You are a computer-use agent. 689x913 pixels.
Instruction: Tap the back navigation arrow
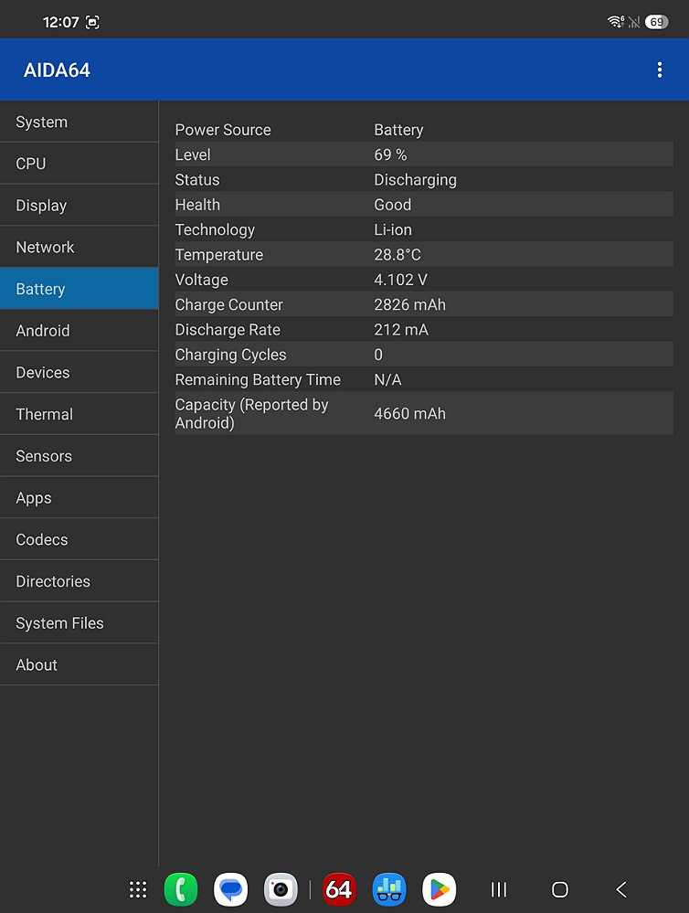pyautogui.click(x=621, y=889)
